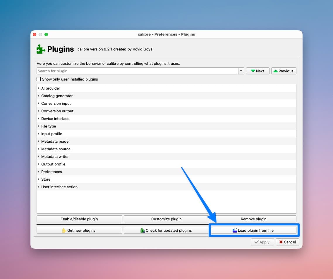Click the green up arrow on Previous
This screenshot has width=333, height=279.
coord(275,71)
